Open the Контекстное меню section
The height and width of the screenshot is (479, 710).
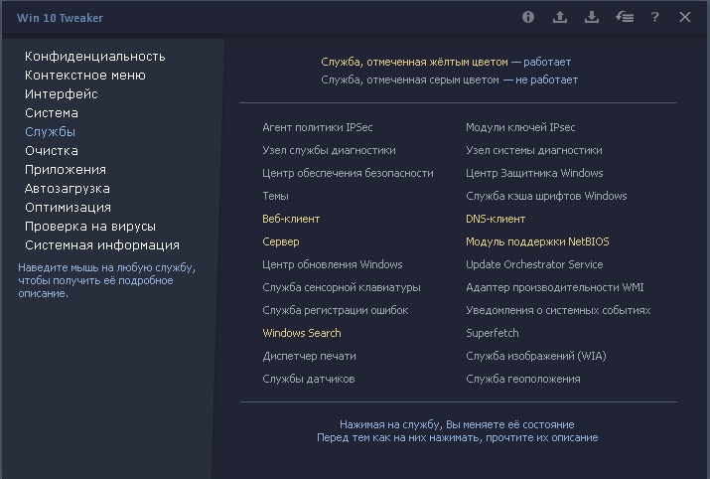(85, 76)
